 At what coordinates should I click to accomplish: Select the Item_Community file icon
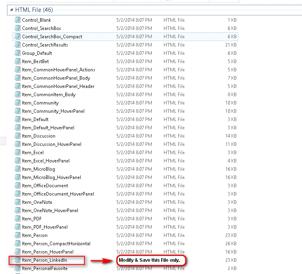click(17, 103)
